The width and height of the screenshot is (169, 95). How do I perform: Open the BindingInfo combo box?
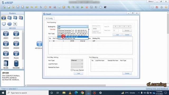point(73,26)
